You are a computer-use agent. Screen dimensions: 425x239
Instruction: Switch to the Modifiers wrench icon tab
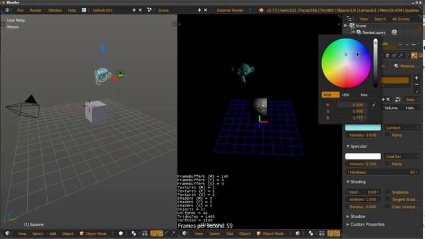[x=400, y=56]
